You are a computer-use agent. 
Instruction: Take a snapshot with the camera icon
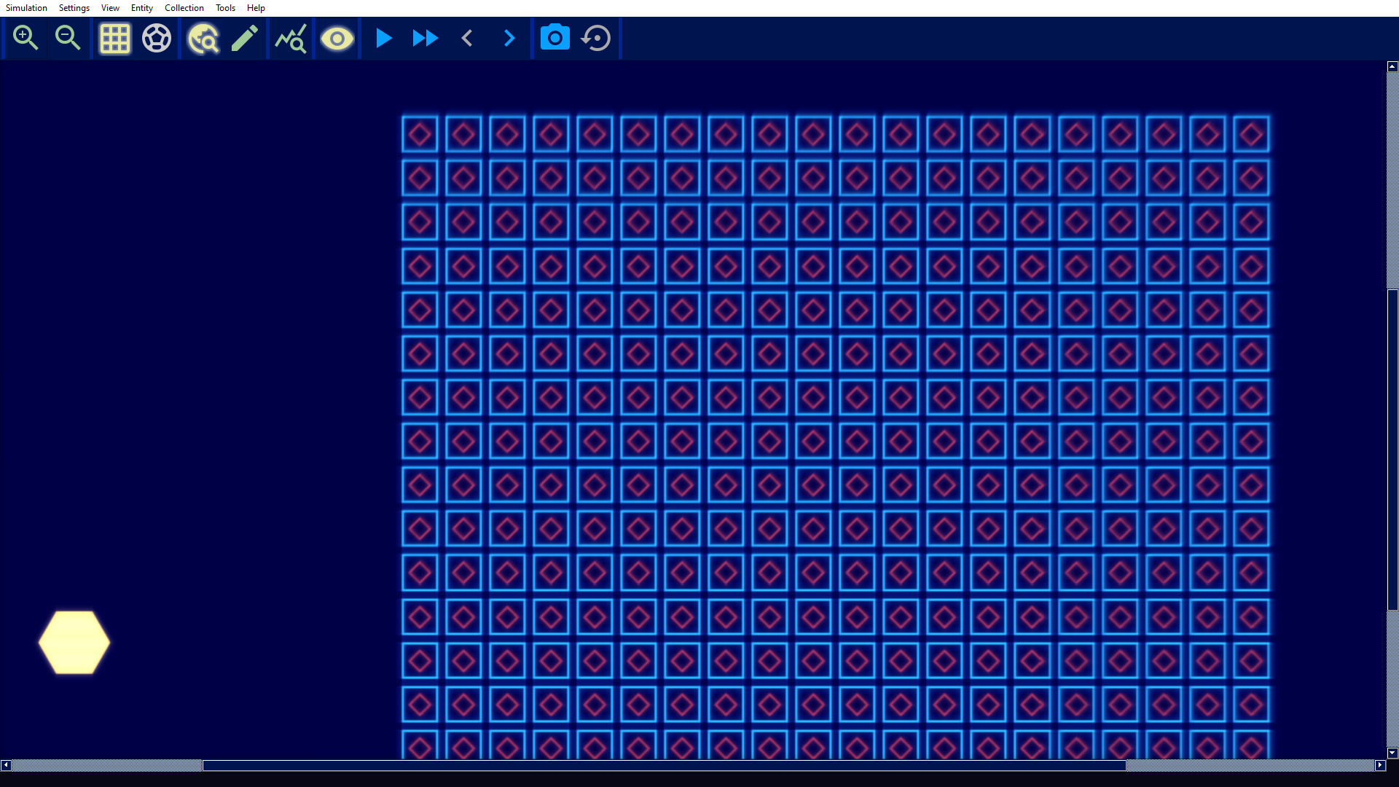pyautogui.click(x=554, y=38)
